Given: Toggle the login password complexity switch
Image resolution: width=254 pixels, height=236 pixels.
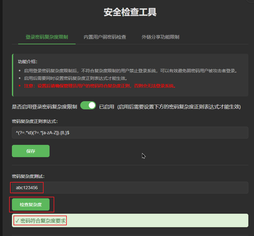Looking at the screenshot, I should pos(88,106).
